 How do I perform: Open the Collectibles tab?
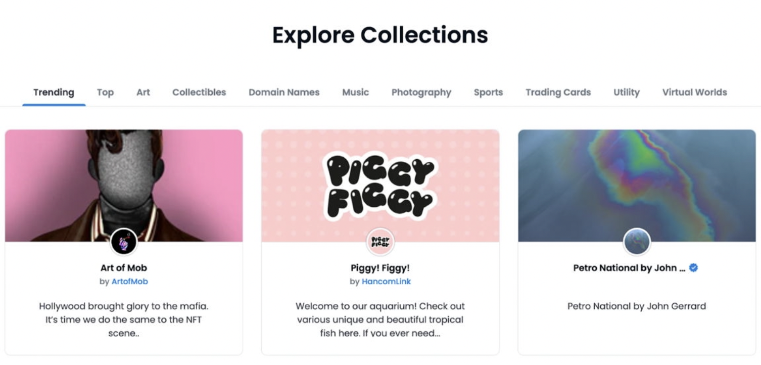point(199,93)
